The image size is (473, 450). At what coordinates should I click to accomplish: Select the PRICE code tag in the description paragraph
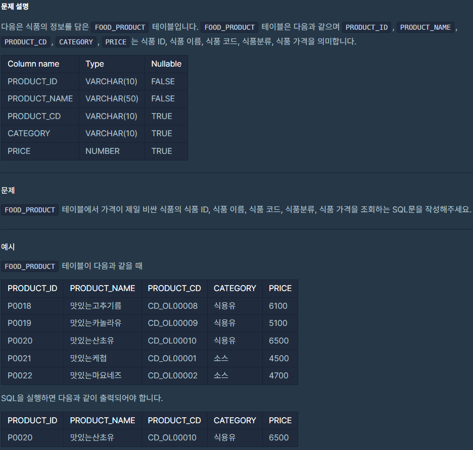(x=116, y=42)
